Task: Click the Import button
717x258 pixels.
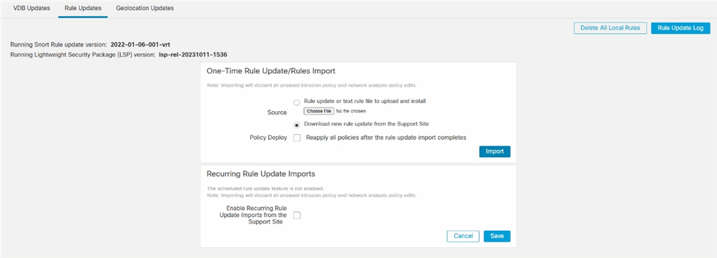Action: (x=494, y=151)
